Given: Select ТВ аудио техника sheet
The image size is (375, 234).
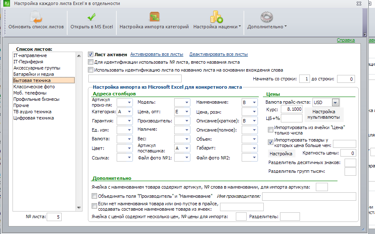Looking at the screenshot, I should (x=32, y=112).
